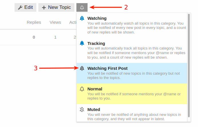
Task: Click the wrench icon on Edit
Action: (20, 7)
